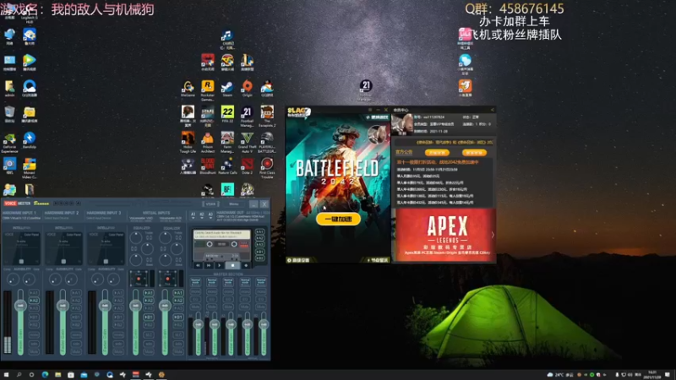Click the first orange button beside 官方公告
The image size is (676, 380).
pyautogui.click(x=437, y=153)
